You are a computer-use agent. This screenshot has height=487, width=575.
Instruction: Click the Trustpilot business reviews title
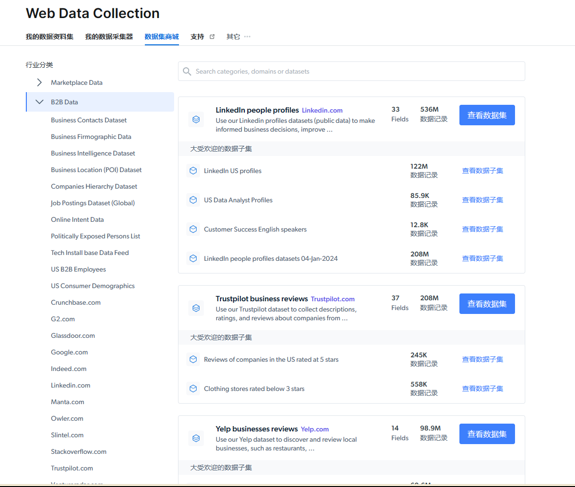coord(261,299)
